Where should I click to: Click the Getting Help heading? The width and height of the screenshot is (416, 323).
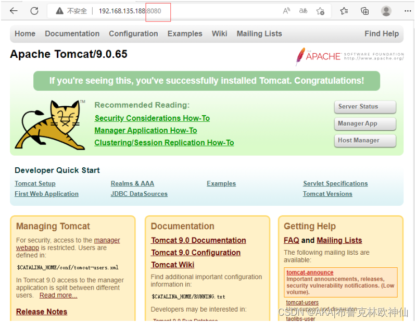tap(310, 227)
